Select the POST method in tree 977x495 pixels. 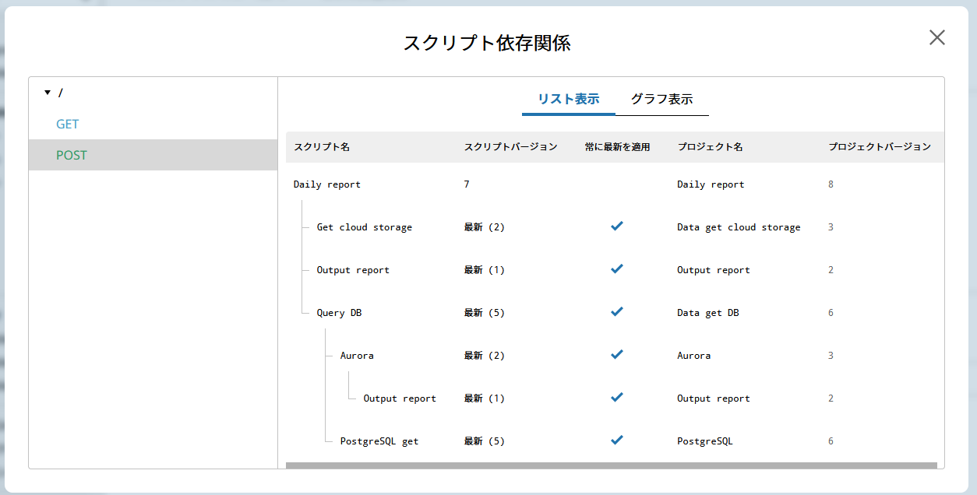pyautogui.click(x=72, y=155)
